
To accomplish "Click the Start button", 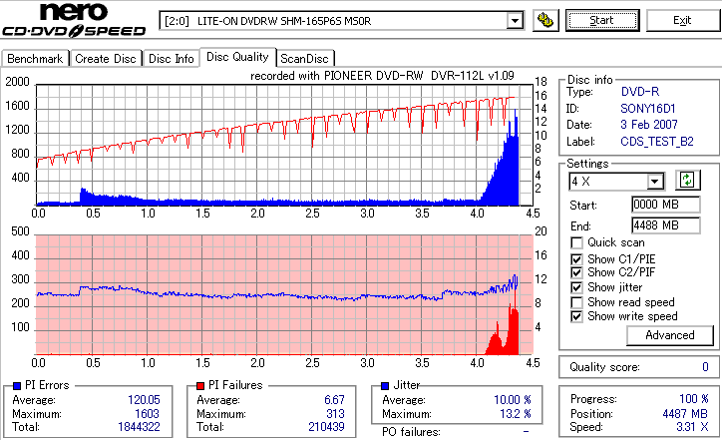I will (x=602, y=21).
